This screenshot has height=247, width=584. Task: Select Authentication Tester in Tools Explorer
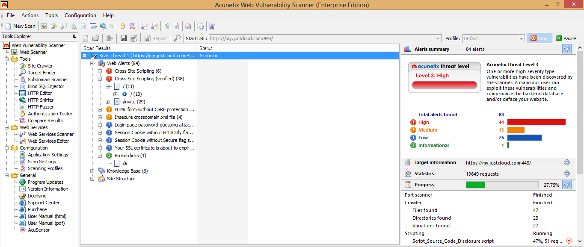click(50, 114)
